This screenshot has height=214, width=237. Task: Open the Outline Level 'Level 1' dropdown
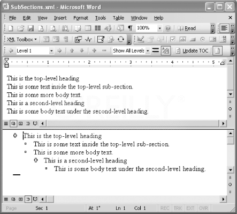click(51, 51)
